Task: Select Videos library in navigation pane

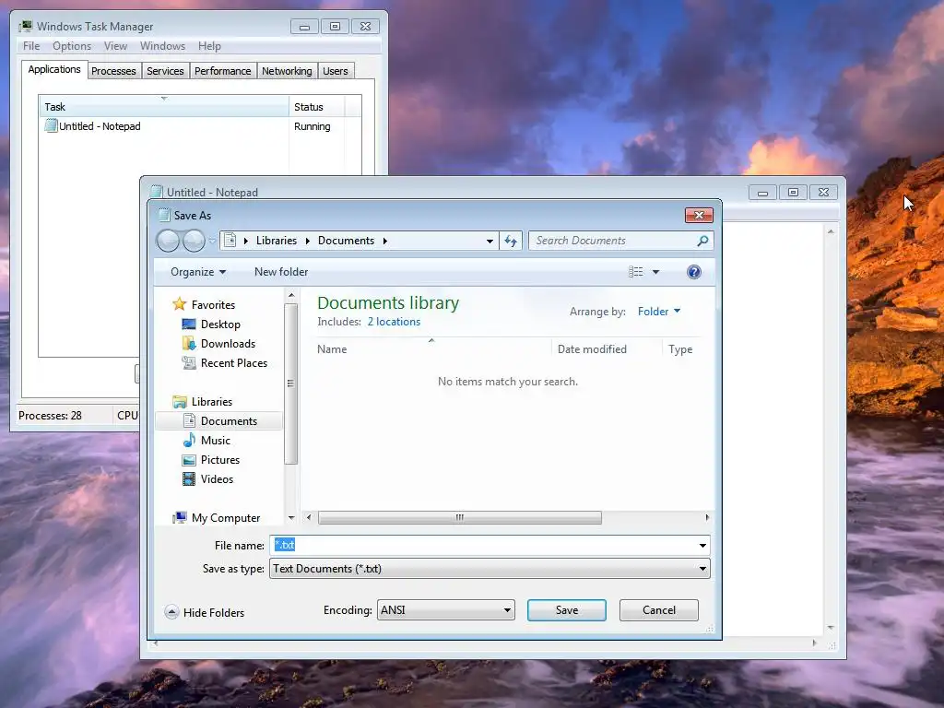Action: 207,478
